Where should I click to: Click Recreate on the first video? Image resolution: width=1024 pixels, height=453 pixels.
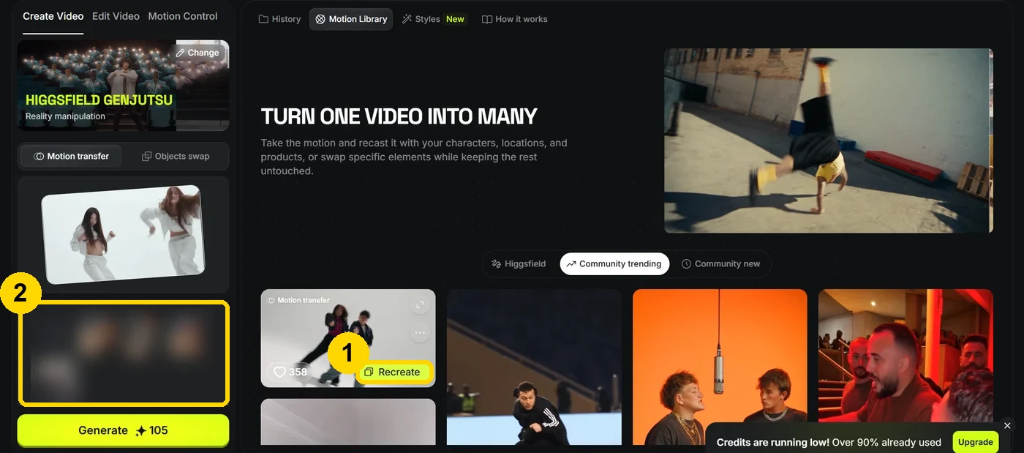395,372
